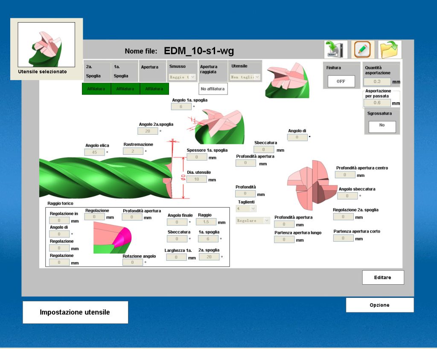437x349 pixels.
Task: Open the Taglienti count dropdown
Action: tap(246, 208)
